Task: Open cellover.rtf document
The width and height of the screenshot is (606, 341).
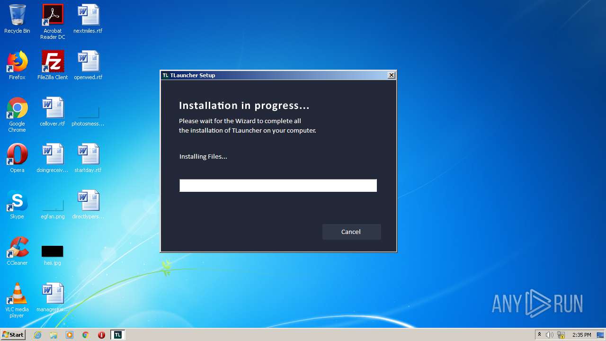Action: 53,112
